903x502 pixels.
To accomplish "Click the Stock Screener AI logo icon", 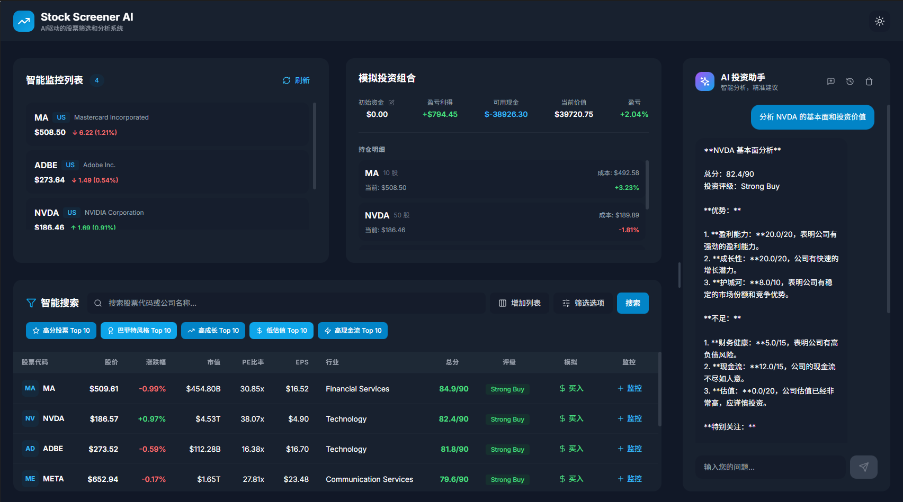I will pos(24,21).
